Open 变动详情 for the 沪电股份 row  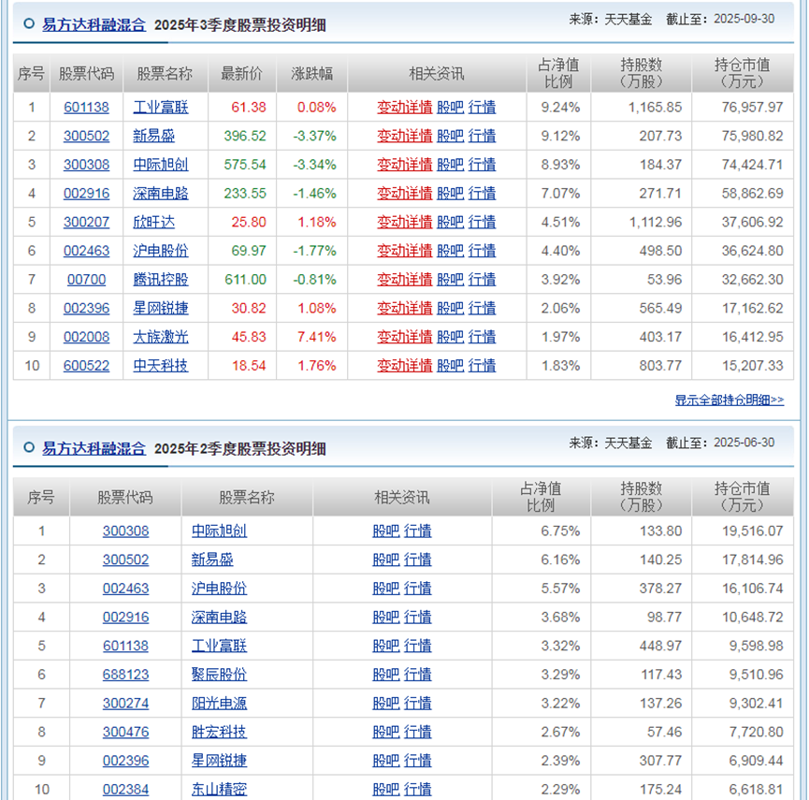404,251
